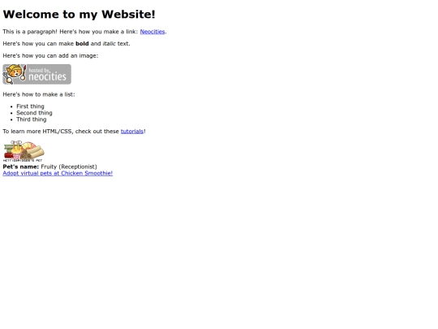Follow the Adopt virtual pets at Chicken Smoothie link
This screenshot has height=329, width=438.
pyautogui.click(x=58, y=173)
